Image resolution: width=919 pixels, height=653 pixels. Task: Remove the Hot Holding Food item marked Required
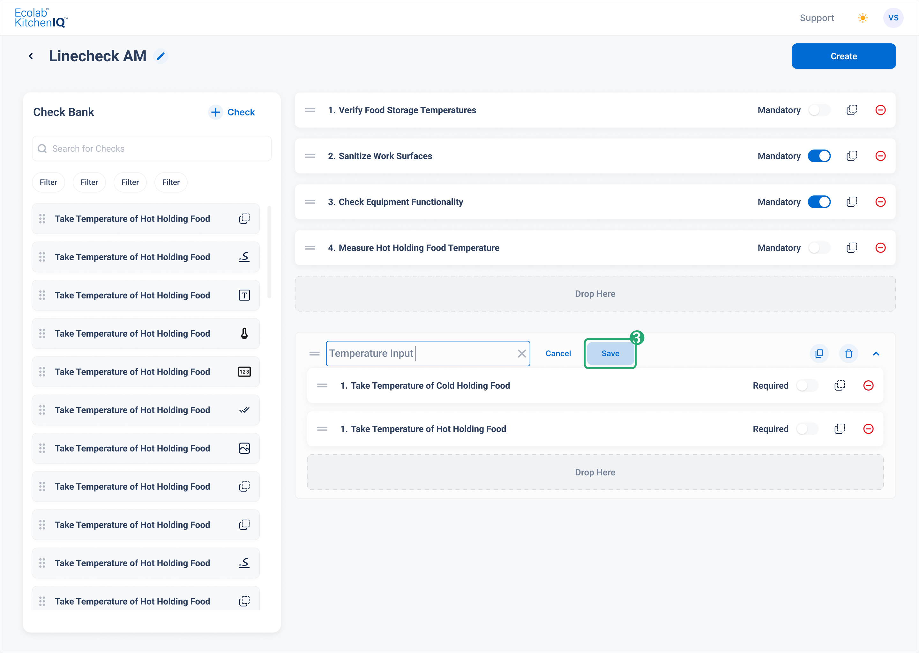pos(868,429)
